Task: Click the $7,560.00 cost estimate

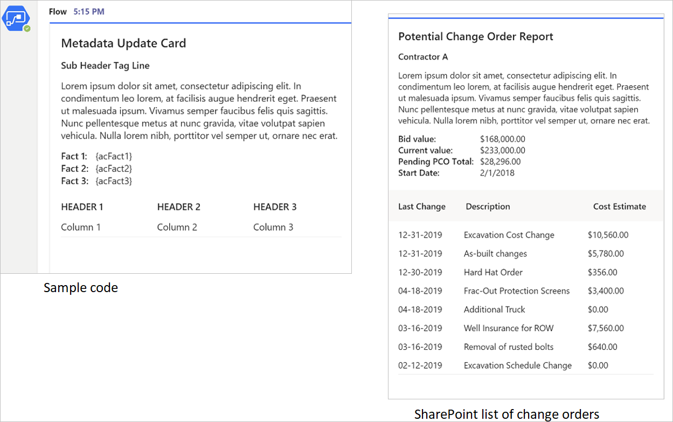Action: click(606, 328)
